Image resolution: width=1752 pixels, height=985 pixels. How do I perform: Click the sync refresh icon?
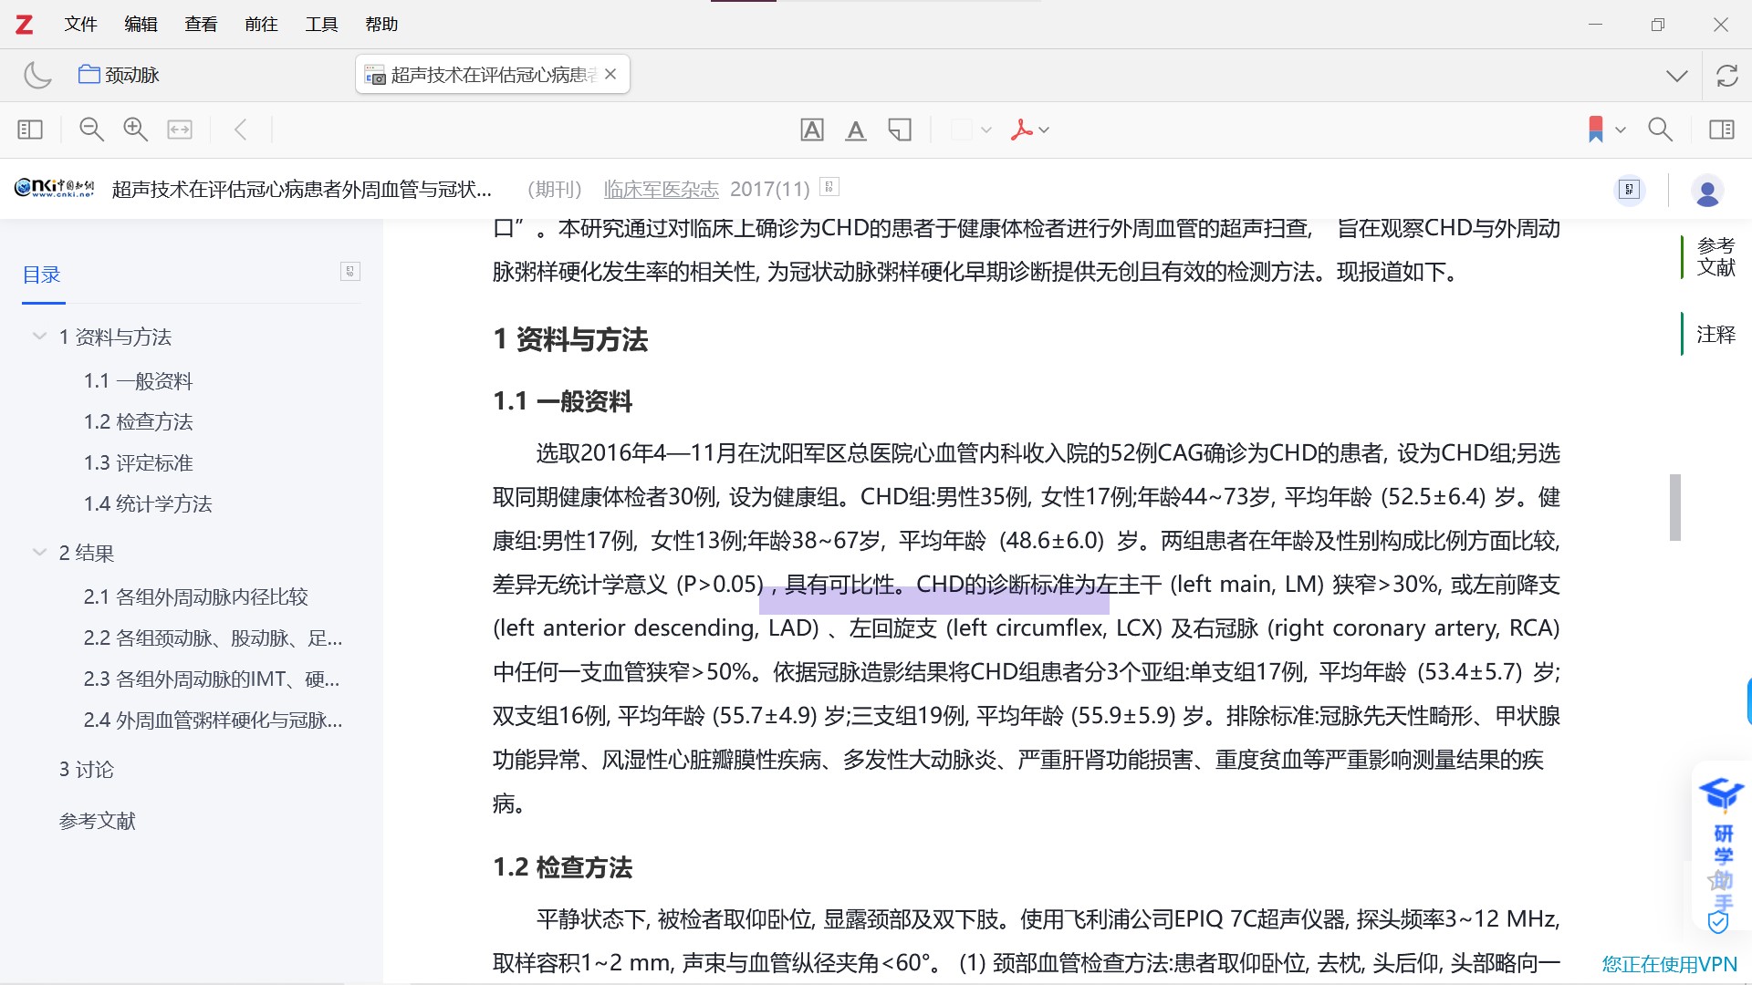(x=1726, y=76)
